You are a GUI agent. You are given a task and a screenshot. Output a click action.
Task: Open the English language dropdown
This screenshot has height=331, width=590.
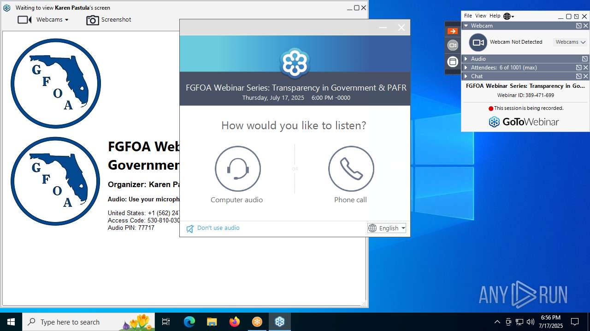387,228
